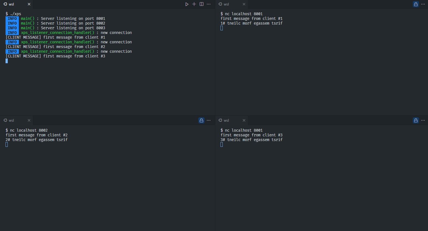This screenshot has width=428, height=231.
Task: Click the reversed reply "2# tneilc morf egassem tsrif"
Action: (37, 140)
